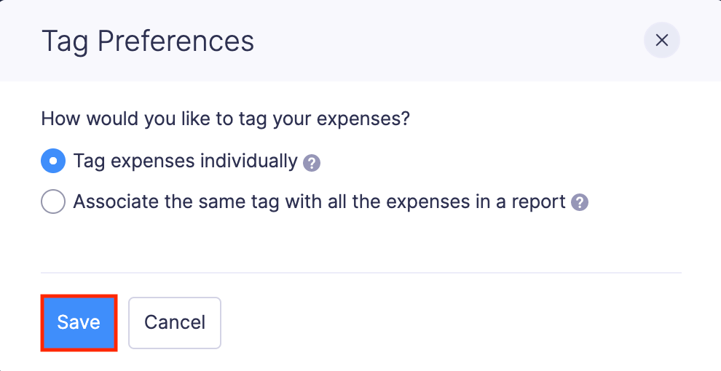Click the "Tag expenses individually" label text
Screen dimensions: 721x371
coord(185,161)
